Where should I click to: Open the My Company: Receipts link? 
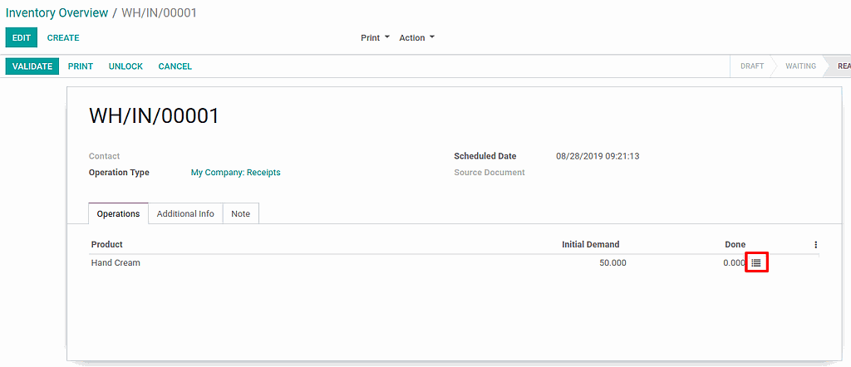pos(235,173)
